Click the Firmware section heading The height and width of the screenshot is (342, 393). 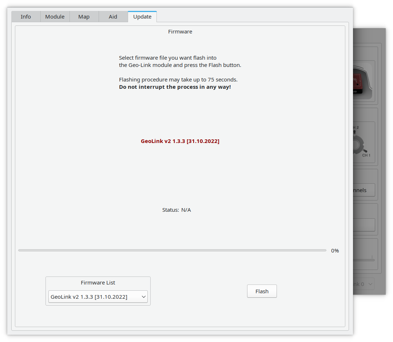(180, 32)
